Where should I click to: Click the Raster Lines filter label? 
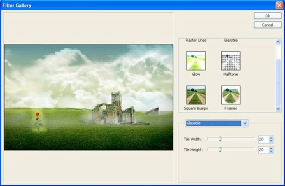pos(196,40)
